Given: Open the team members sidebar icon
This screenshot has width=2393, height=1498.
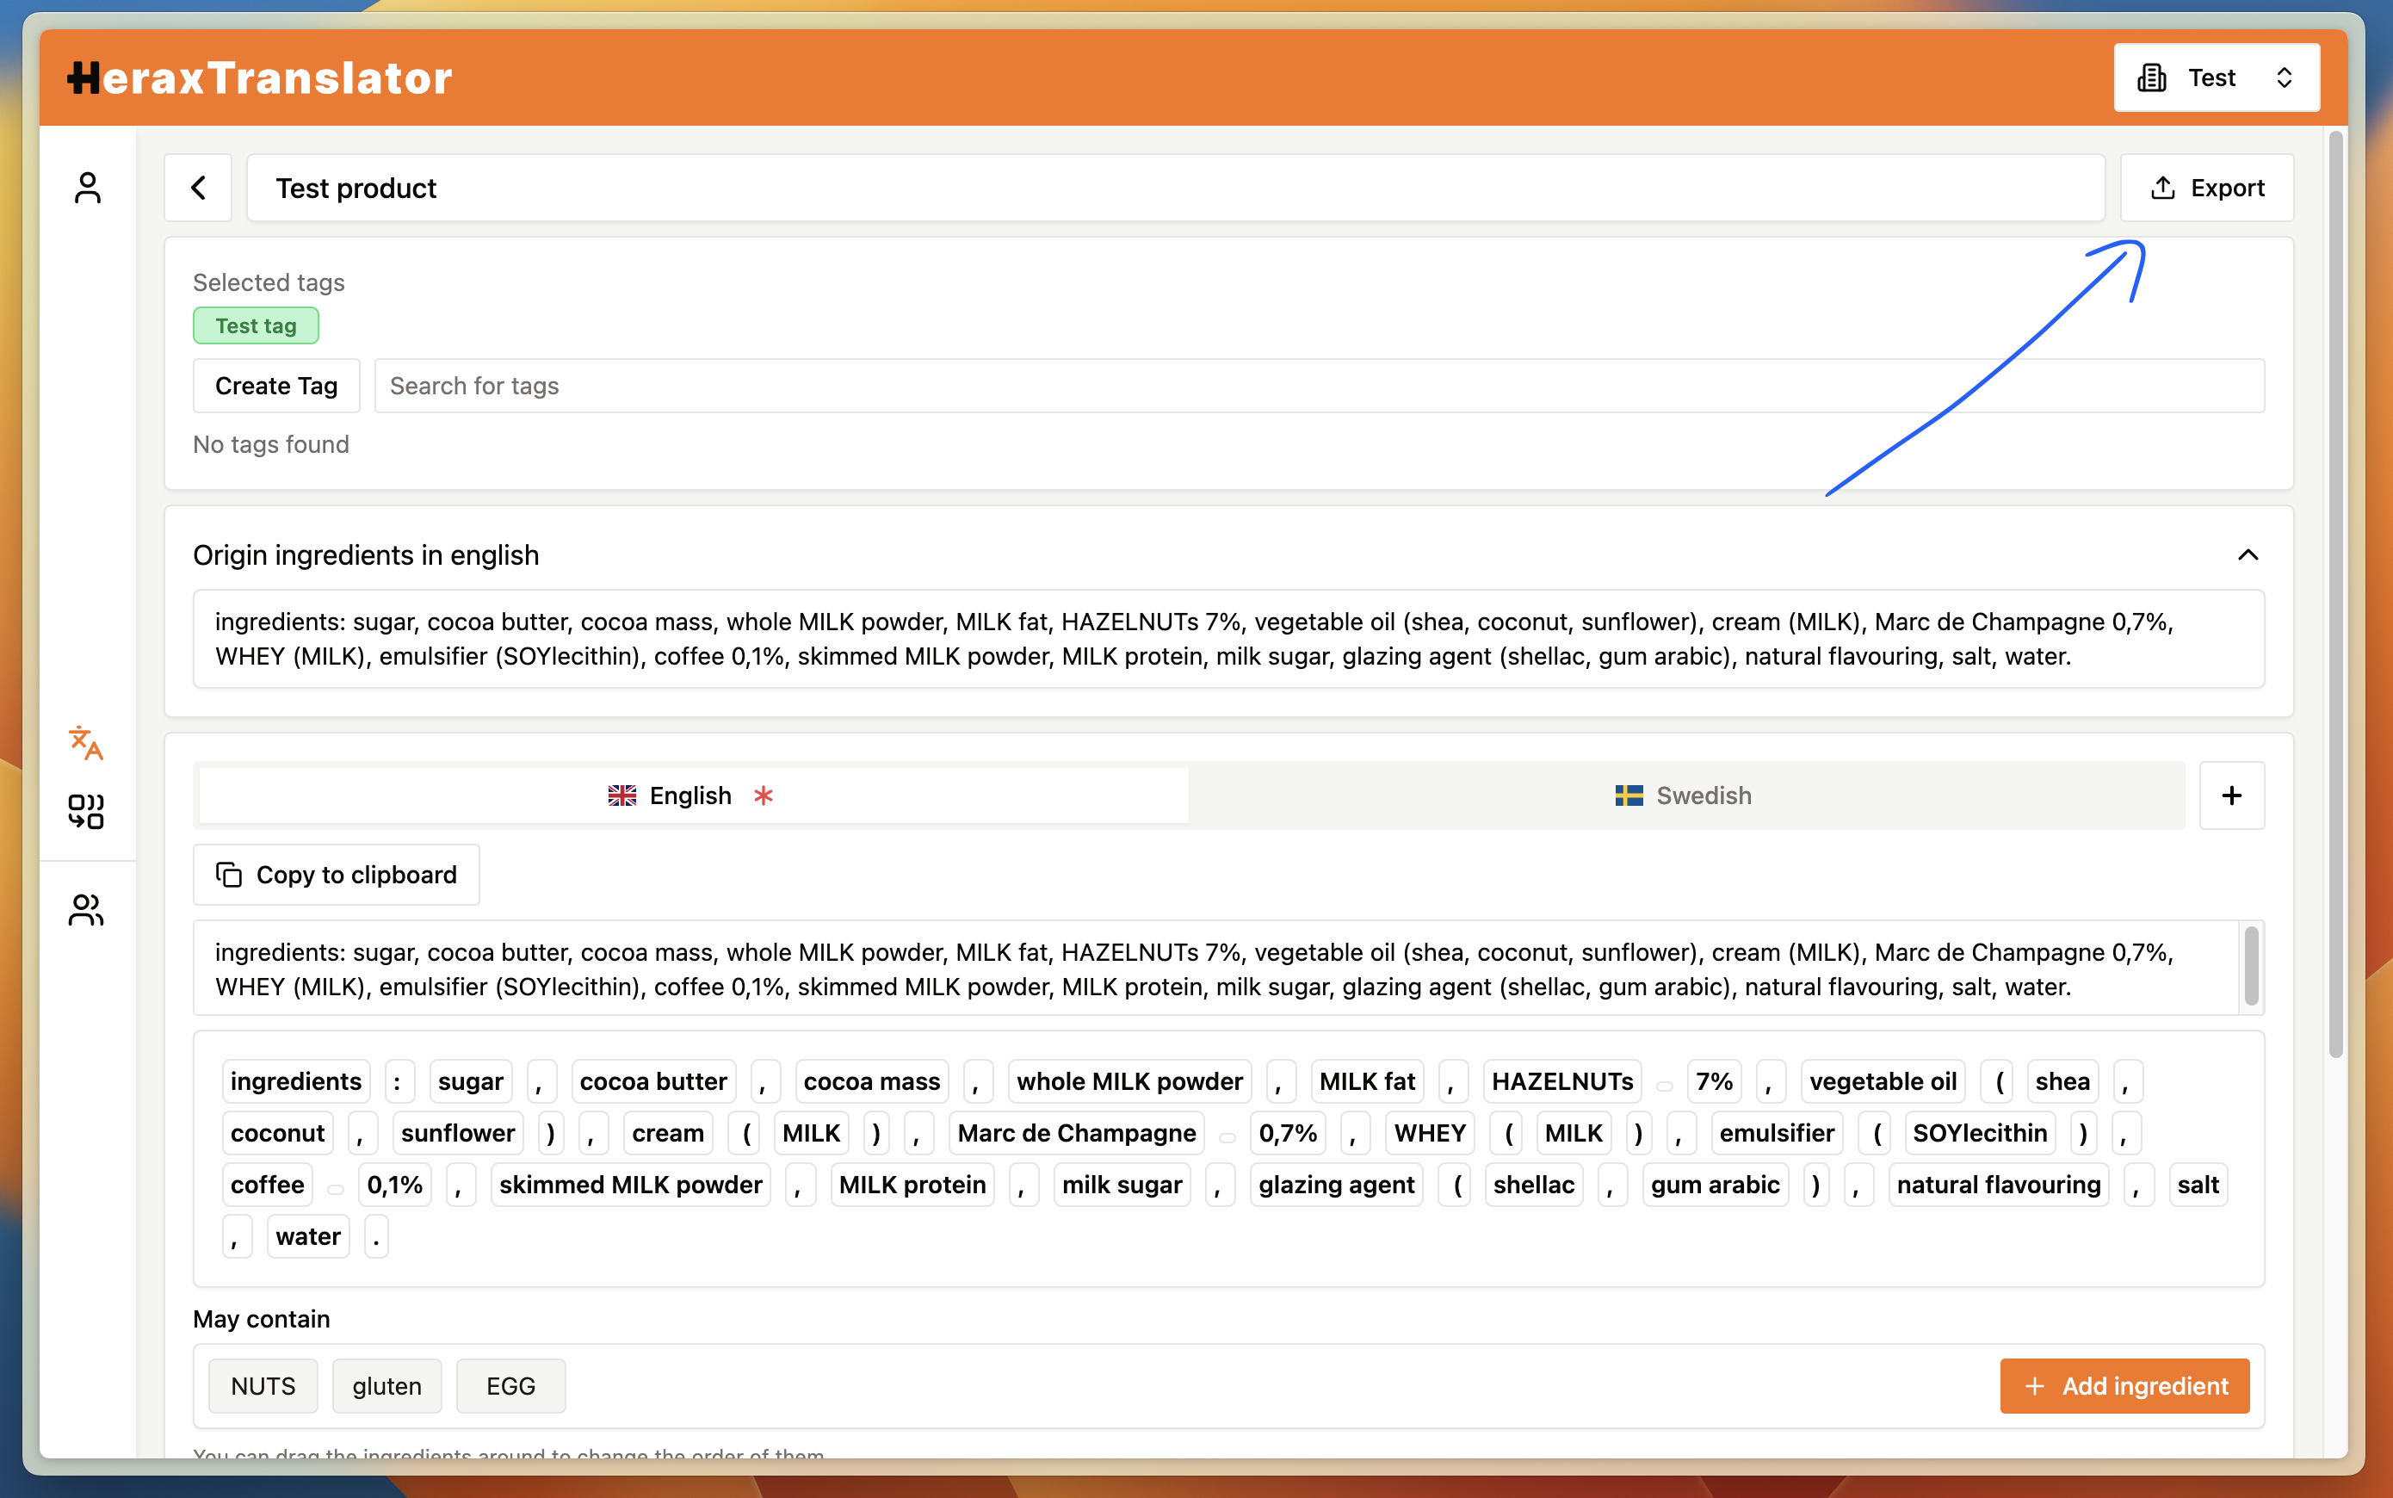Looking at the screenshot, I should [86, 909].
